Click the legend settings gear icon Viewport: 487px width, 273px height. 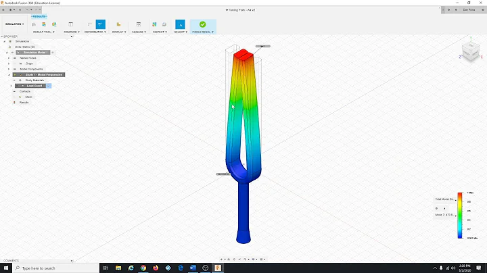[x=436, y=209]
